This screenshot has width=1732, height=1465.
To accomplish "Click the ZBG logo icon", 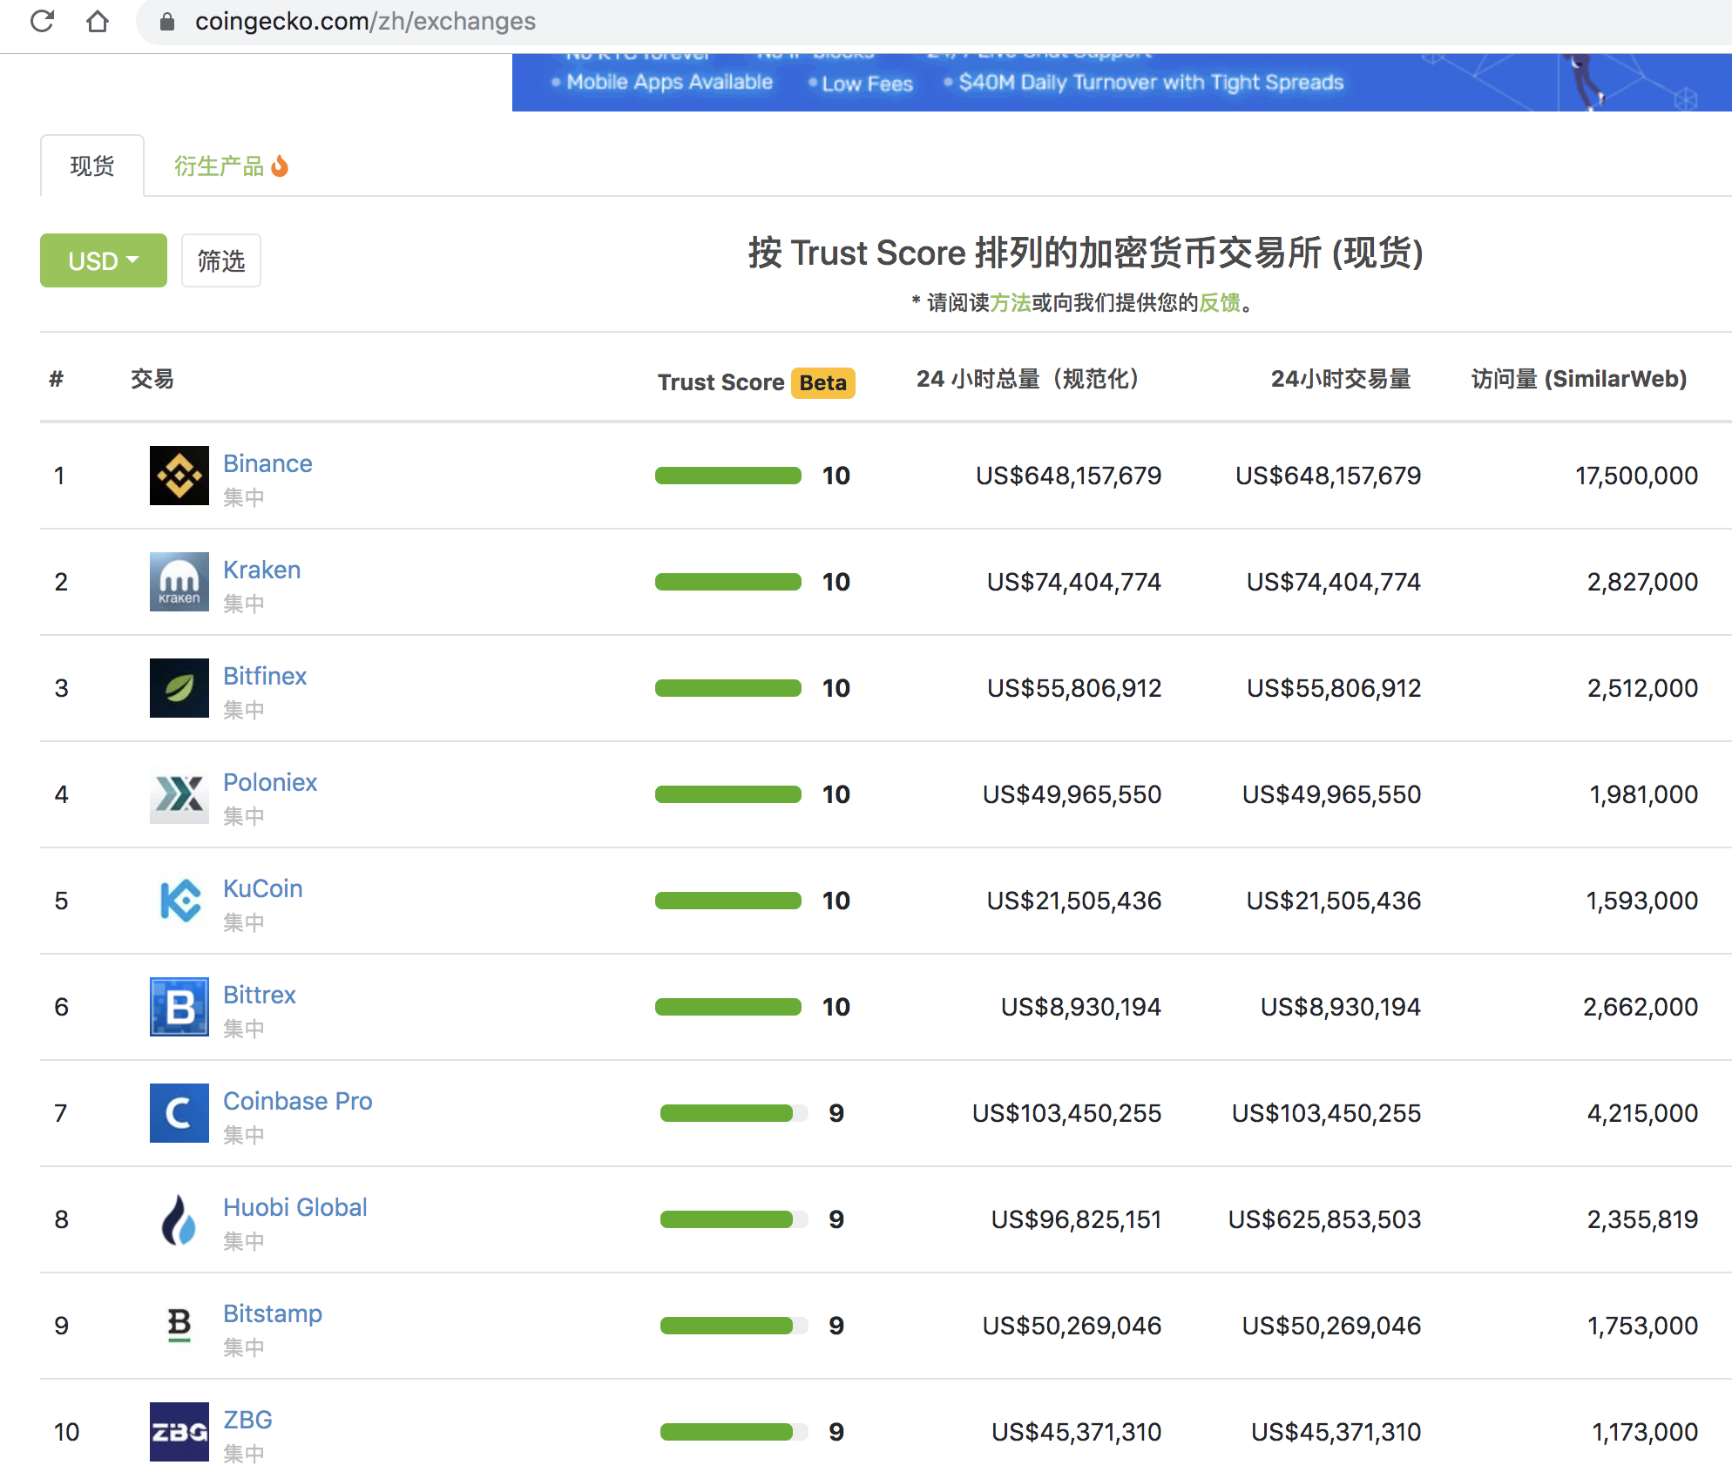I will coord(179,1432).
